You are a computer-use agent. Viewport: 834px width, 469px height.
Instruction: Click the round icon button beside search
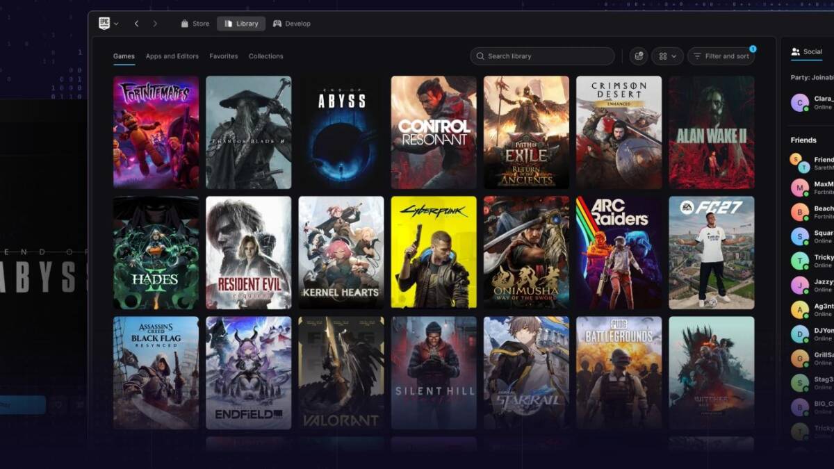click(x=639, y=56)
